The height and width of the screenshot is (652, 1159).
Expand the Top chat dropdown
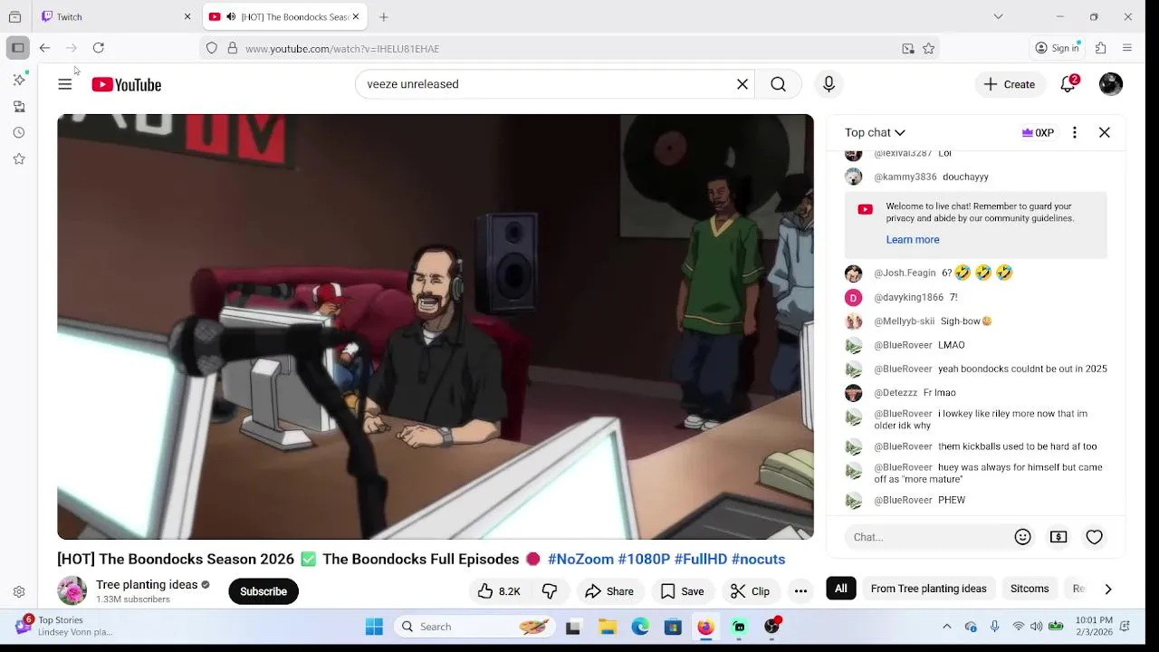pyautogui.click(x=875, y=132)
